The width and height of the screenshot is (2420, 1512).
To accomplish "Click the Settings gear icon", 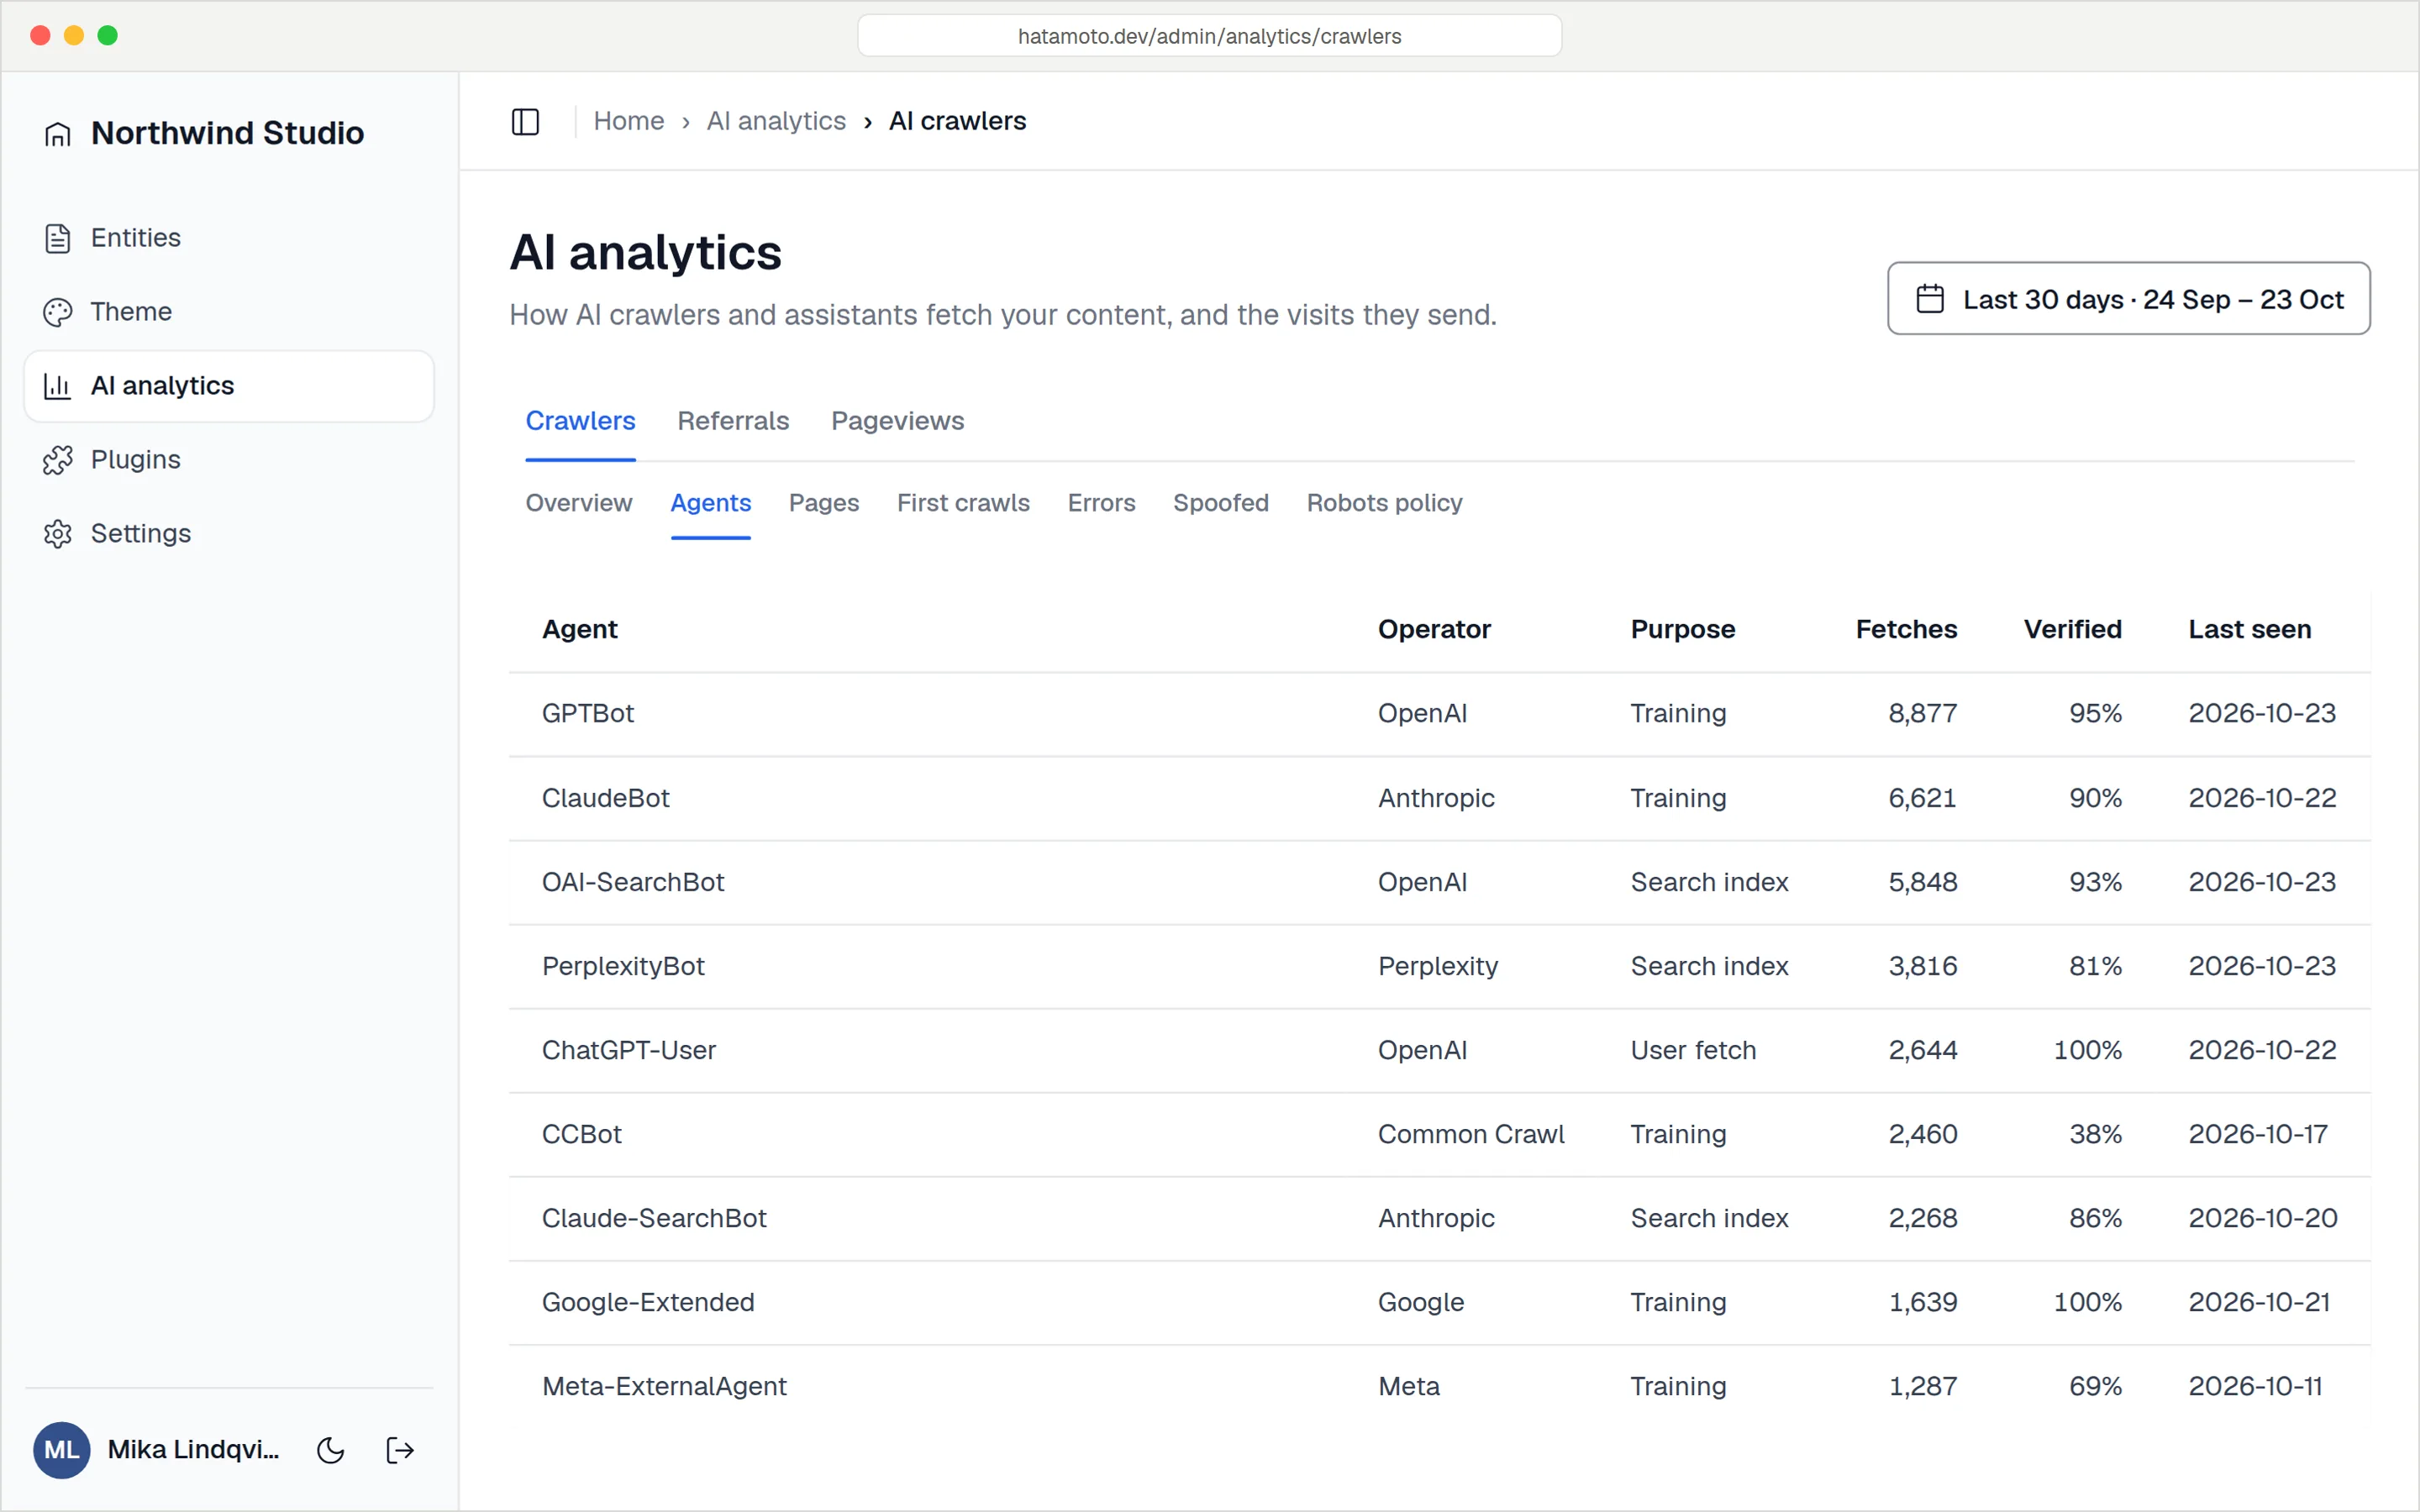I will coord(58,534).
